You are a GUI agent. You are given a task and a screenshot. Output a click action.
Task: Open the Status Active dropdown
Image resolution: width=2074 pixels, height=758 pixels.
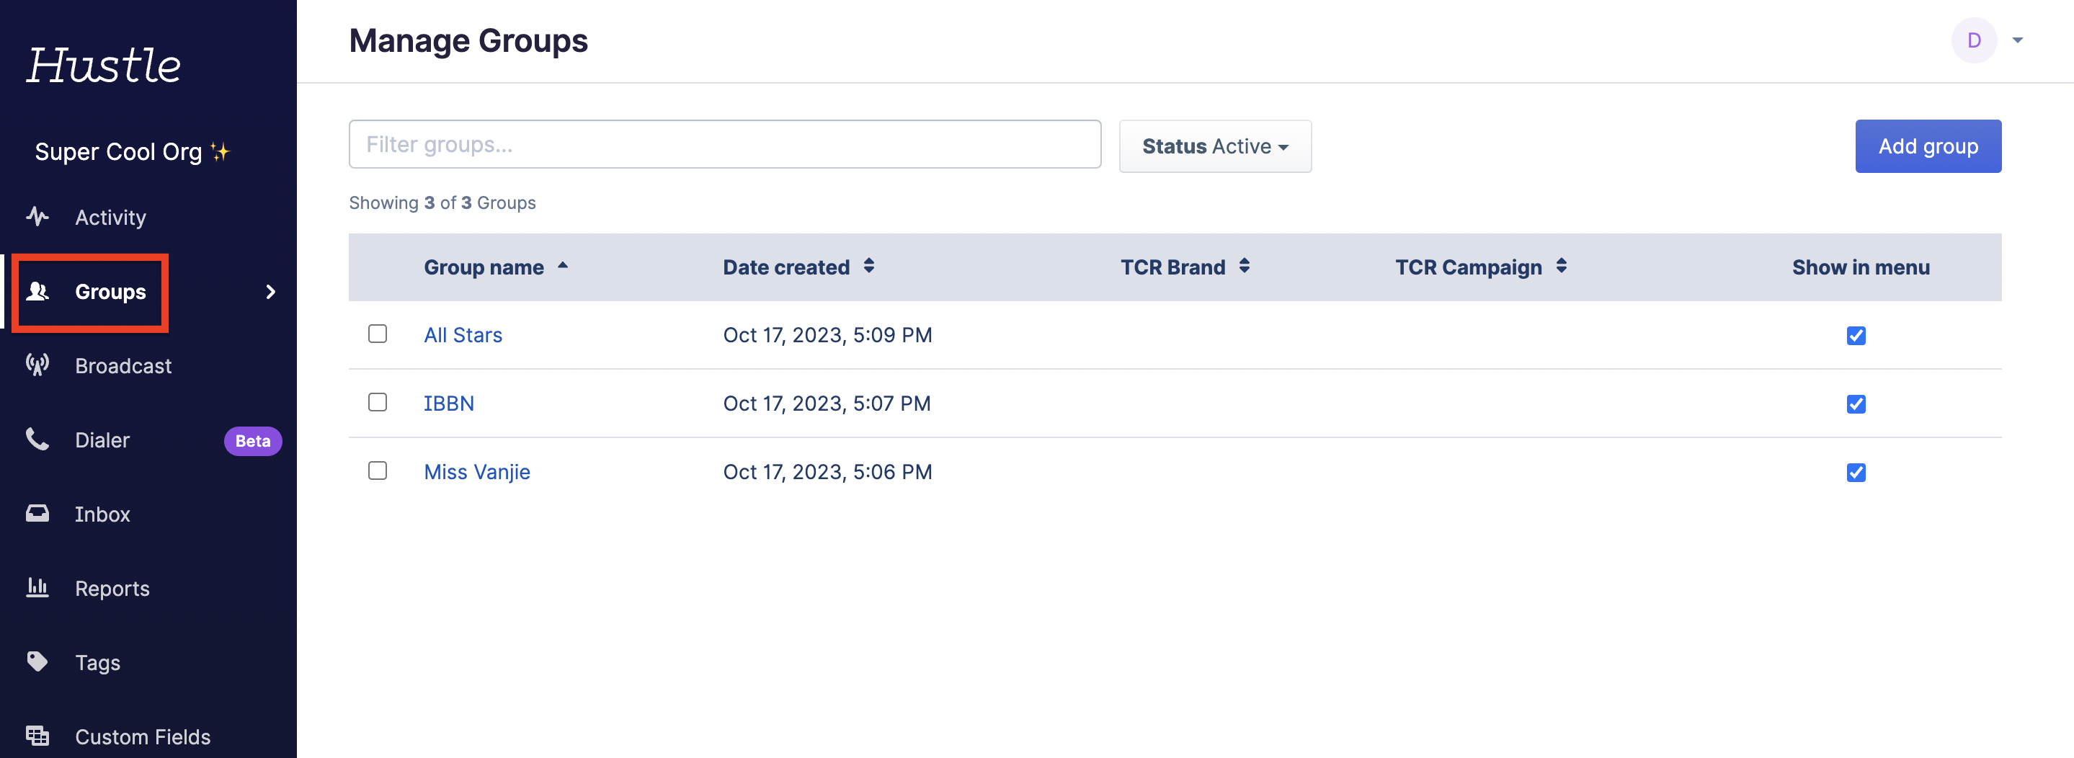[1214, 146]
